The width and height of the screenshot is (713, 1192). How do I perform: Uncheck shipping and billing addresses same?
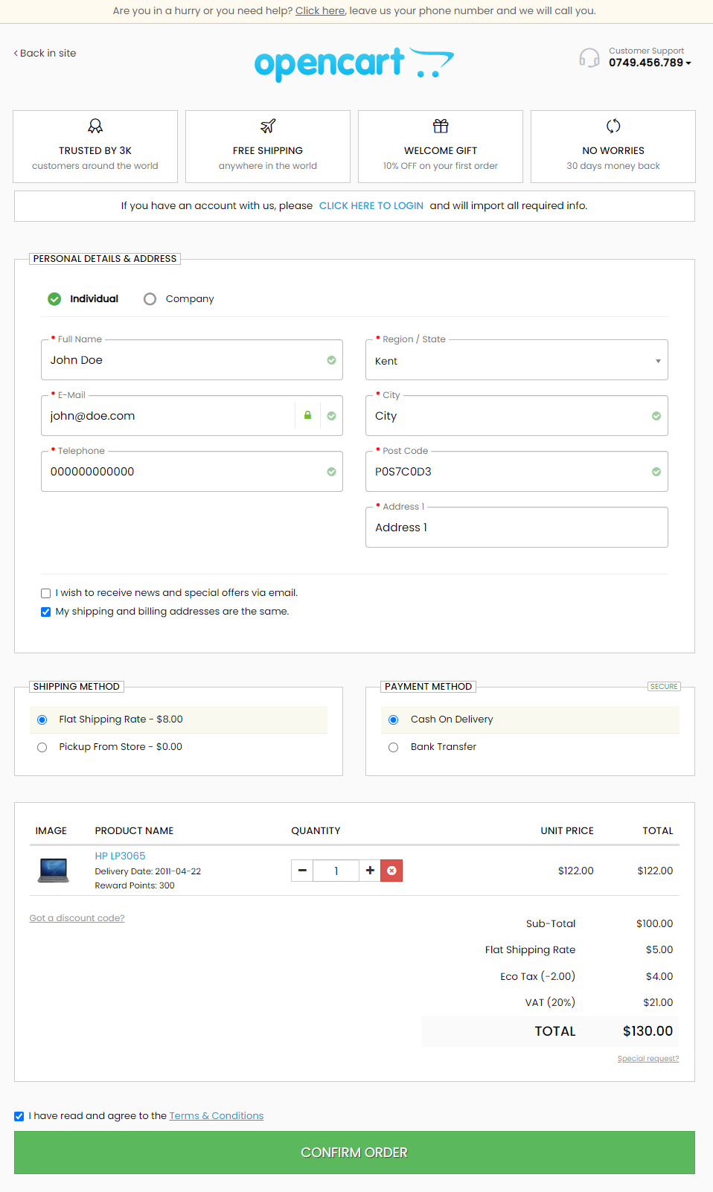pyautogui.click(x=46, y=612)
